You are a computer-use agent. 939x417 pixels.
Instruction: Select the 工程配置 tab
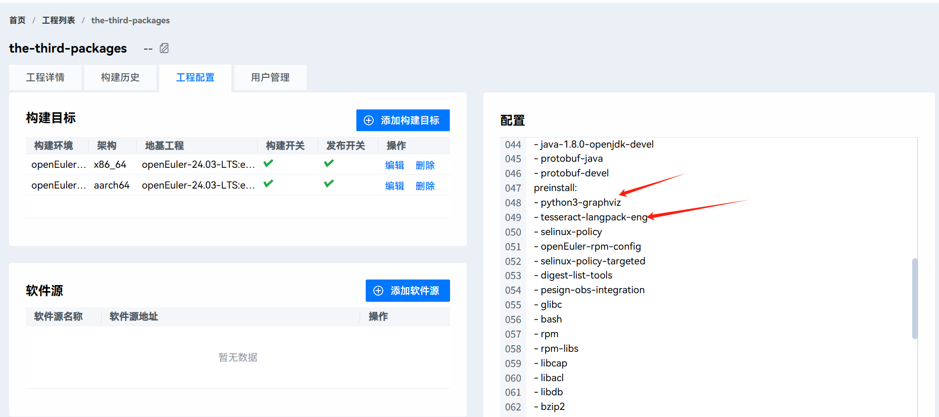coord(195,77)
